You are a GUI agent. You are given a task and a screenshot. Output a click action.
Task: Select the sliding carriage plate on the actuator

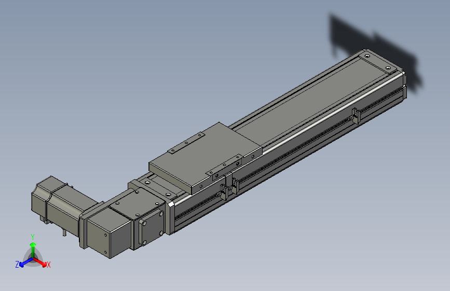[x=205, y=157]
